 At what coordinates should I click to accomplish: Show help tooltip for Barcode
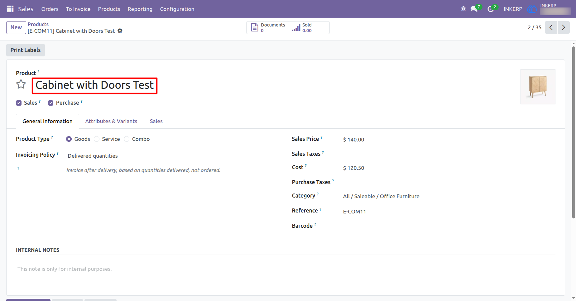click(315, 224)
